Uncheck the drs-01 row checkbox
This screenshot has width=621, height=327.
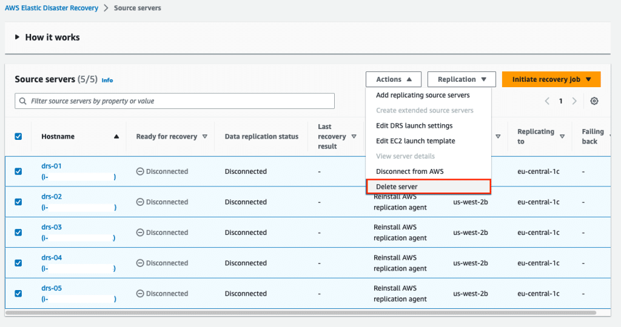[18, 171]
